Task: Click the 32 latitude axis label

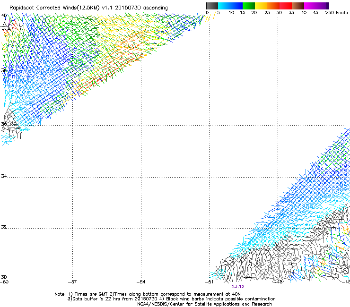Action: [x=4, y=227]
